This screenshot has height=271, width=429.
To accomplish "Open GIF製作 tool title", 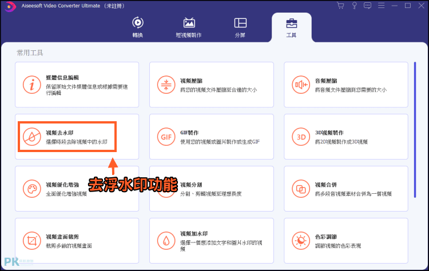I will 189,133.
